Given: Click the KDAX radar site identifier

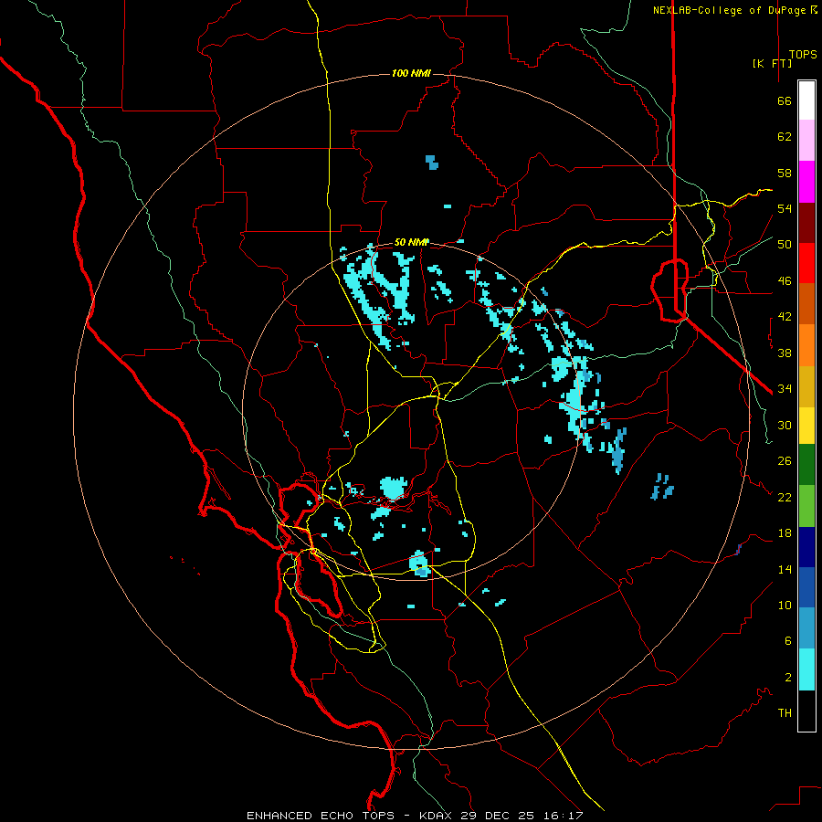Looking at the screenshot, I should [x=437, y=816].
